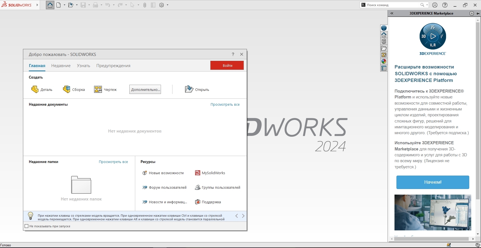481x248 pixels.
Task: Open the Custom Properties tab
Action: [x=384, y=68]
